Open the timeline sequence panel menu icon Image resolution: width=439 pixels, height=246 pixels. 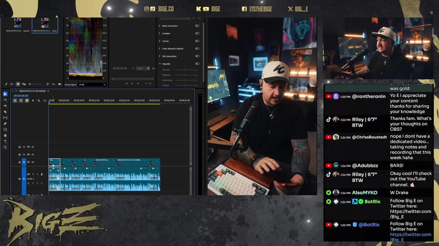click(x=48, y=91)
